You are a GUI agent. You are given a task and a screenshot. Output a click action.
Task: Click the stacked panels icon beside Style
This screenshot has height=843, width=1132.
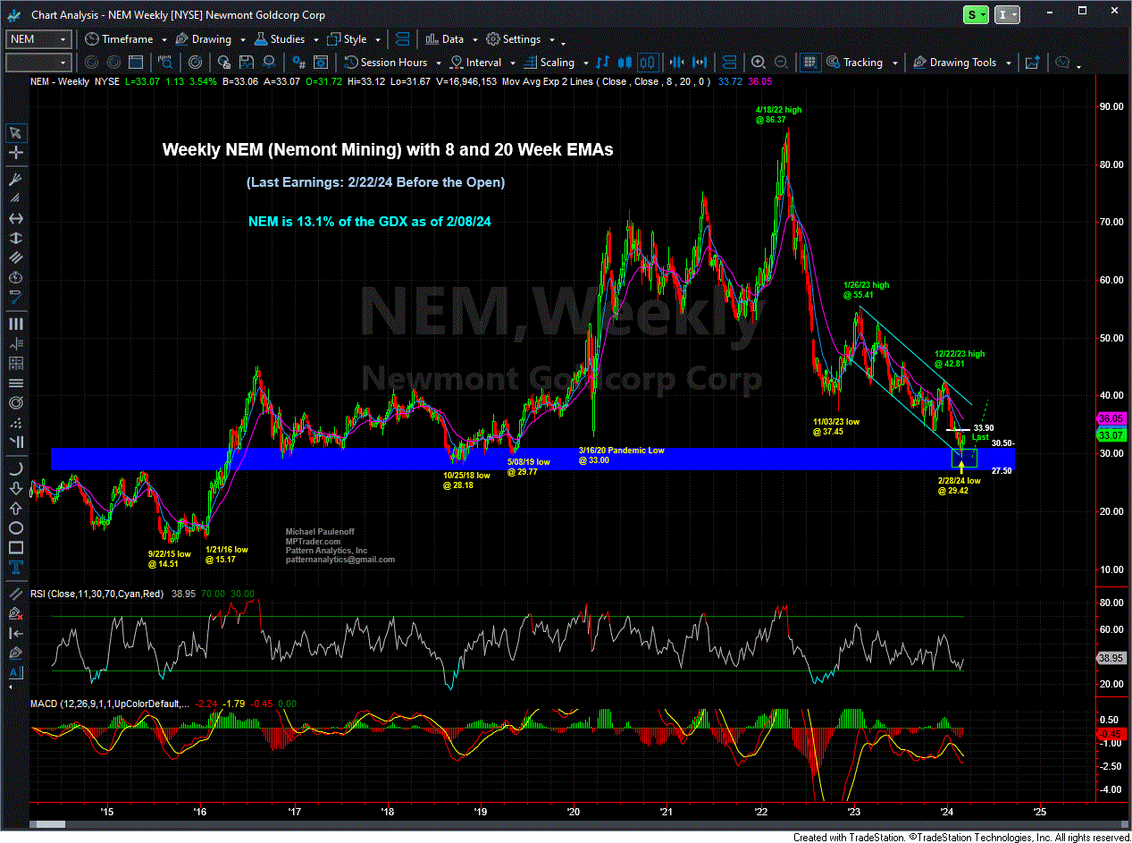(x=402, y=39)
